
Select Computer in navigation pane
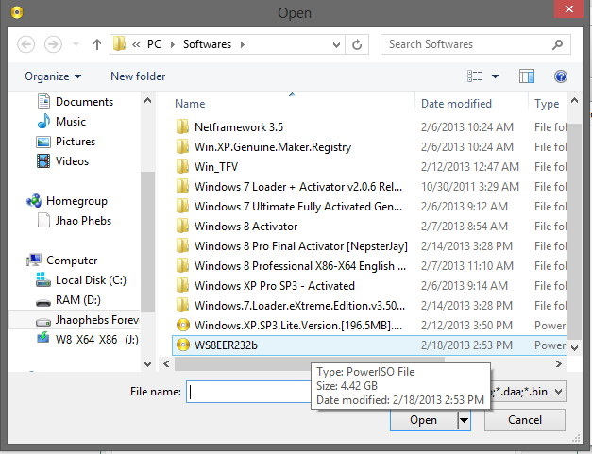[62, 261]
